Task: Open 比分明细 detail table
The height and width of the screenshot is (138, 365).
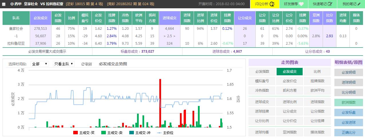Action: tap(348, 92)
